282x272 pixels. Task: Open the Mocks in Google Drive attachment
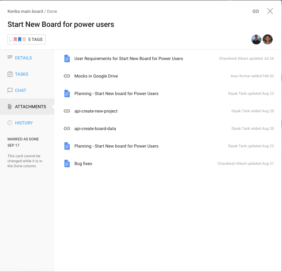pyautogui.click(x=96, y=76)
